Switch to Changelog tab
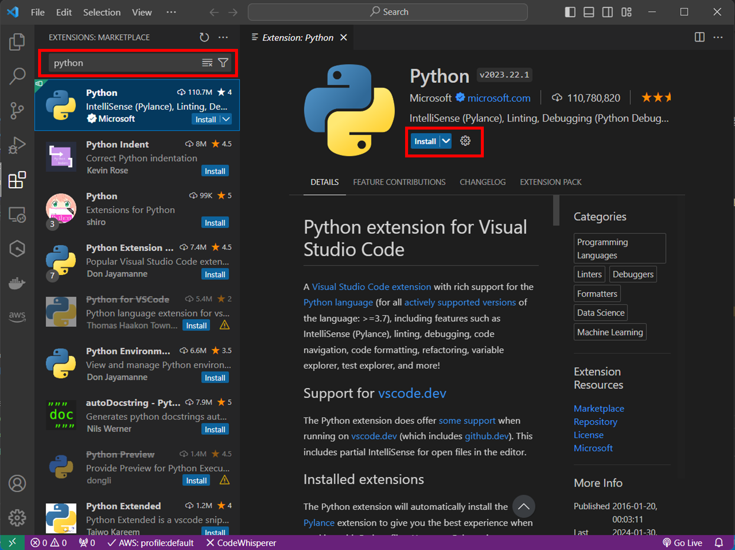This screenshot has width=735, height=550. 483,182
